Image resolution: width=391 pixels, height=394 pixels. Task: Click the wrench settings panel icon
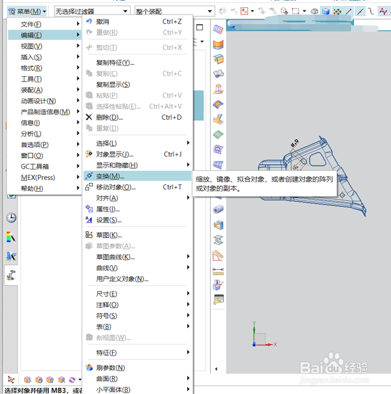click(218, 300)
